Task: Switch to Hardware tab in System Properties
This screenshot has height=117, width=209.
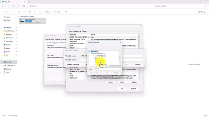Action: pyautogui.click(x=57, y=40)
